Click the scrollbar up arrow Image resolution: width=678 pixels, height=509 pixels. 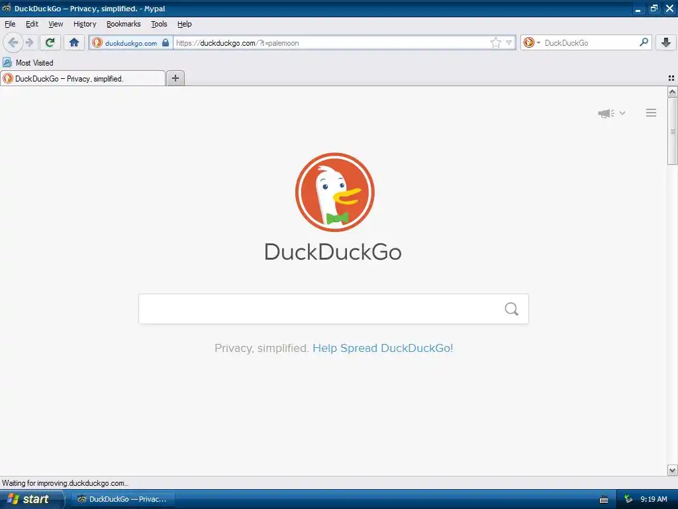coord(672,91)
